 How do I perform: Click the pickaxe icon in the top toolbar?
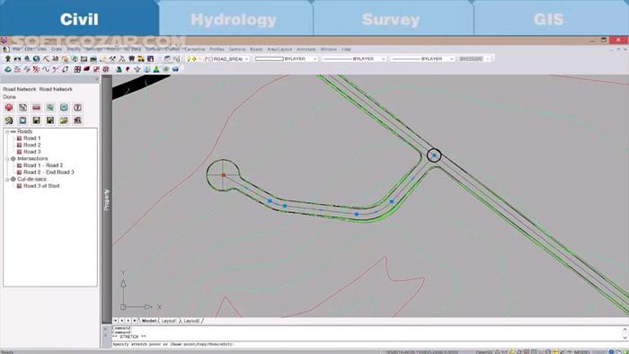click(46, 59)
